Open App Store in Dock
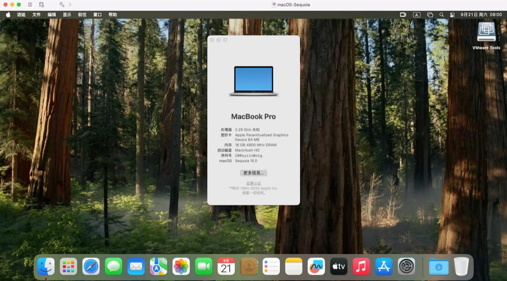The width and height of the screenshot is (507, 281). (384, 266)
